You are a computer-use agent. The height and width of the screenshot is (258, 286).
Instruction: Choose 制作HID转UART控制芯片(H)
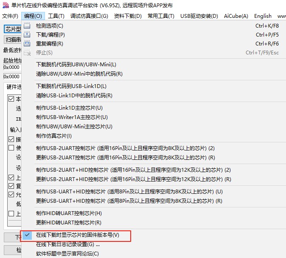[x=154, y=213]
